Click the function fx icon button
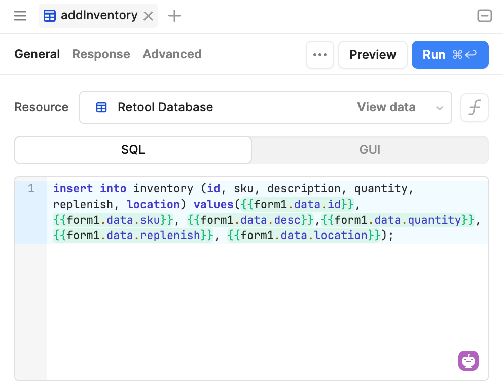This screenshot has width=503, height=389. [475, 107]
